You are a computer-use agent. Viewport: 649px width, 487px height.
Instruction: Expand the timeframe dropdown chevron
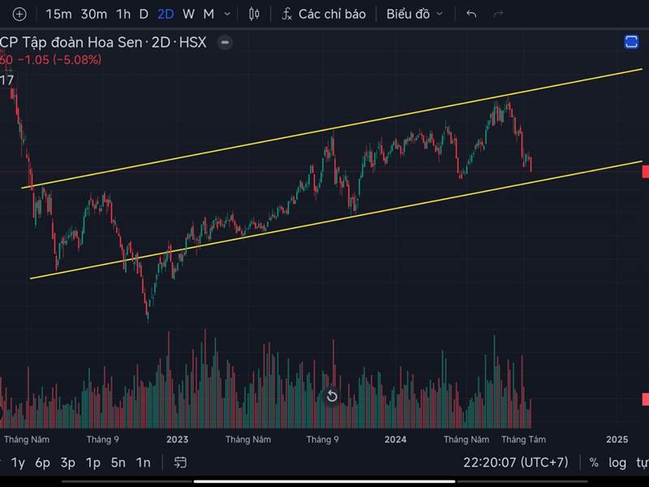(x=227, y=15)
